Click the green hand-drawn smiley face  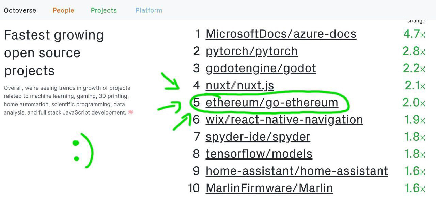tap(83, 150)
